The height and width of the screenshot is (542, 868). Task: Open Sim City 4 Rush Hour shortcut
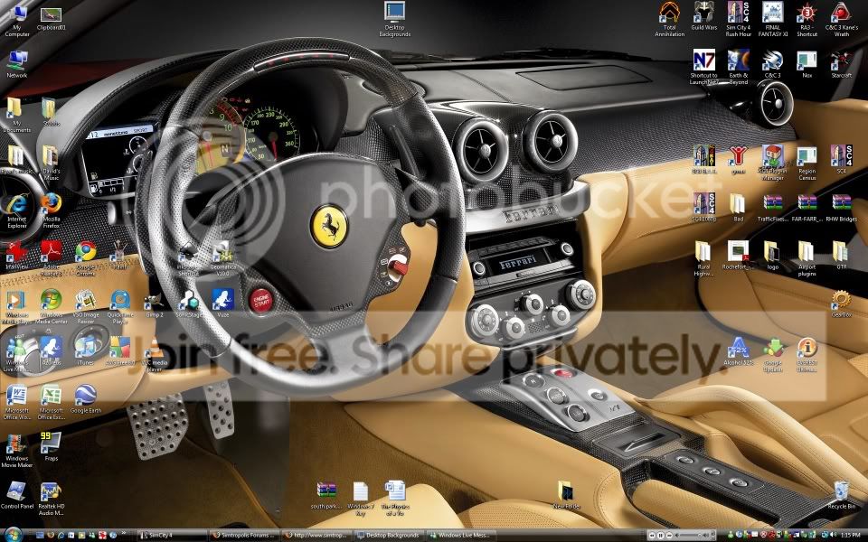click(738, 19)
